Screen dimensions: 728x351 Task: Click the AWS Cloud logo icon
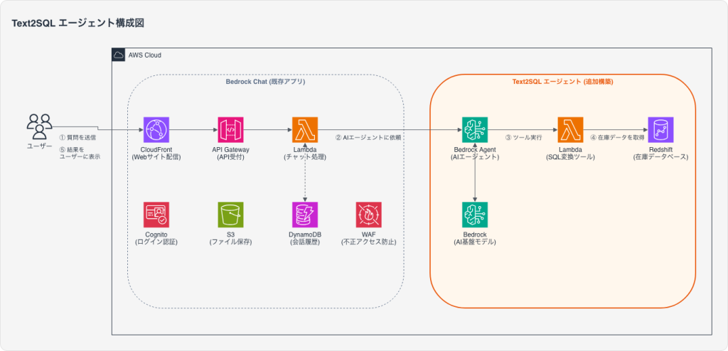[x=119, y=55]
